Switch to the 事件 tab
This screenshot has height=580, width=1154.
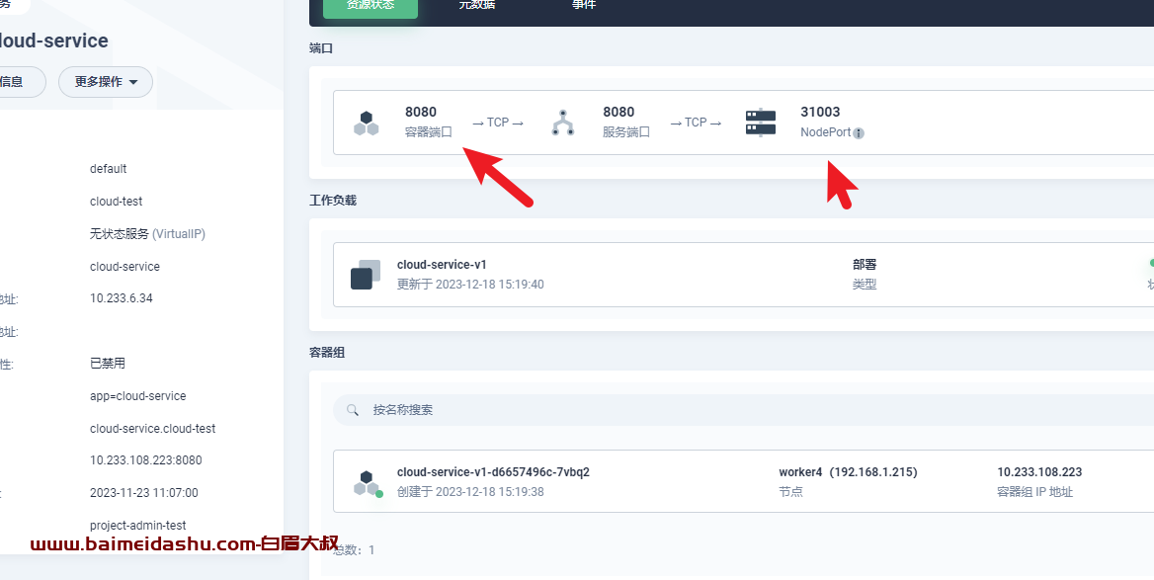584,4
